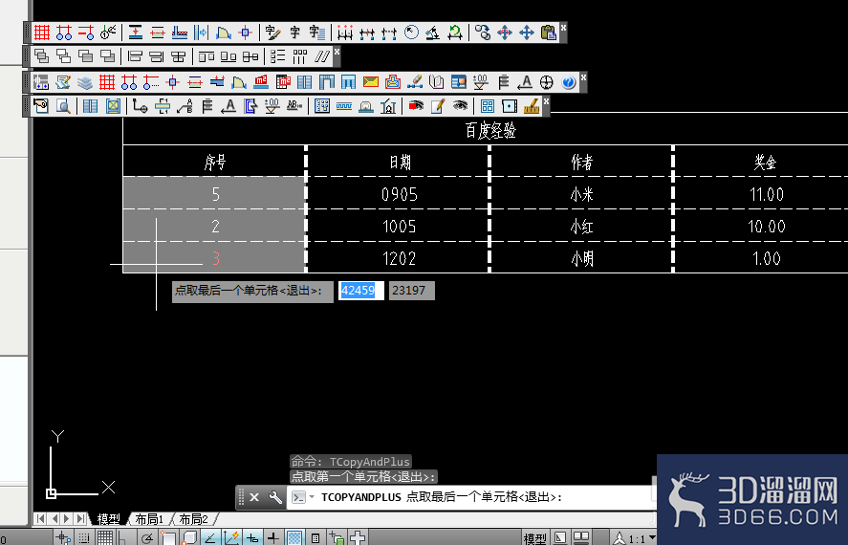Click the 42459 coordinate input field

point(361,291)
